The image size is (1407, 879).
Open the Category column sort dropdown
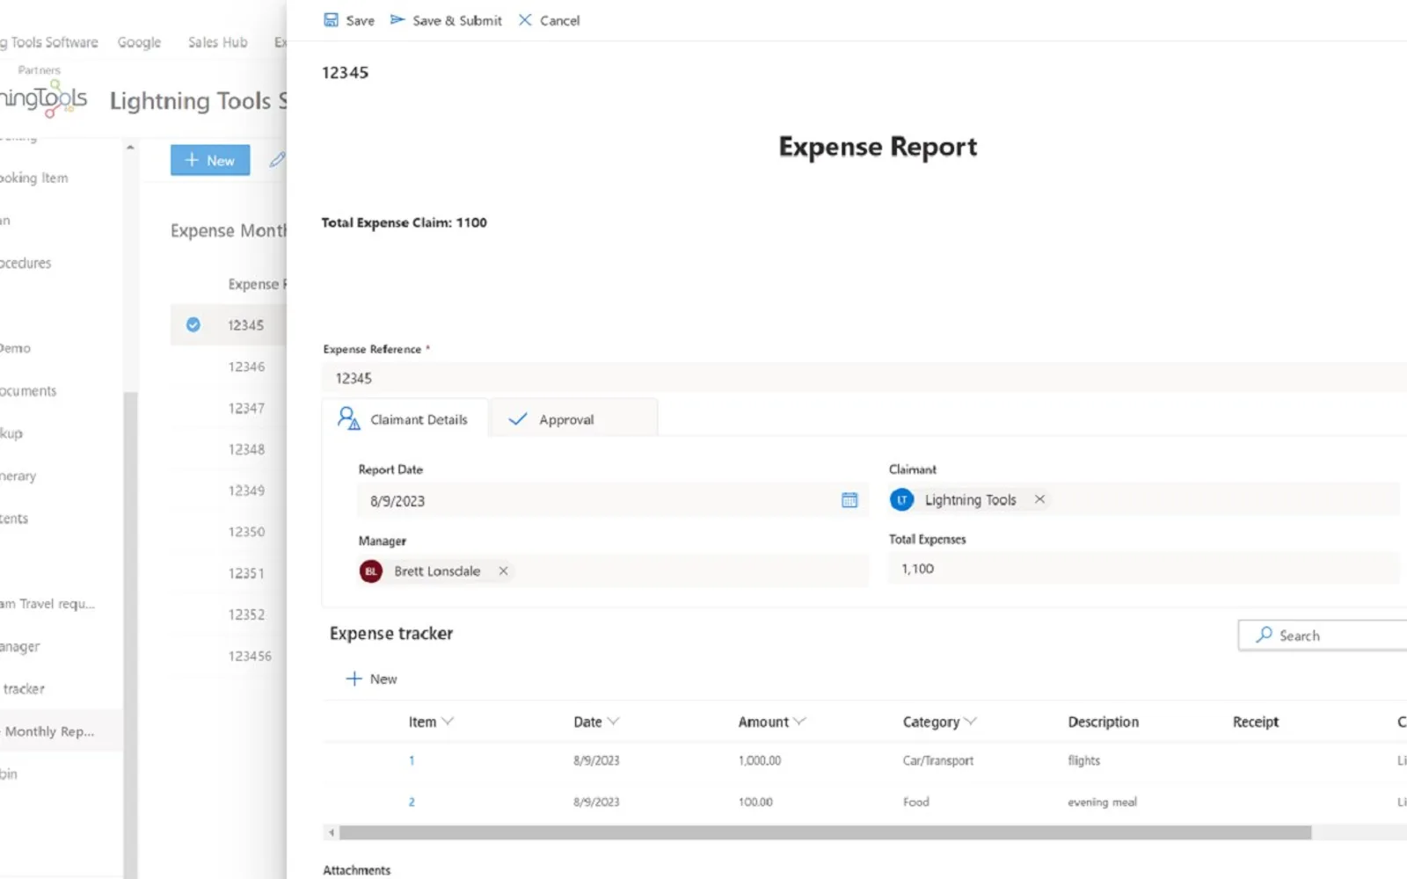pos(970,722)
